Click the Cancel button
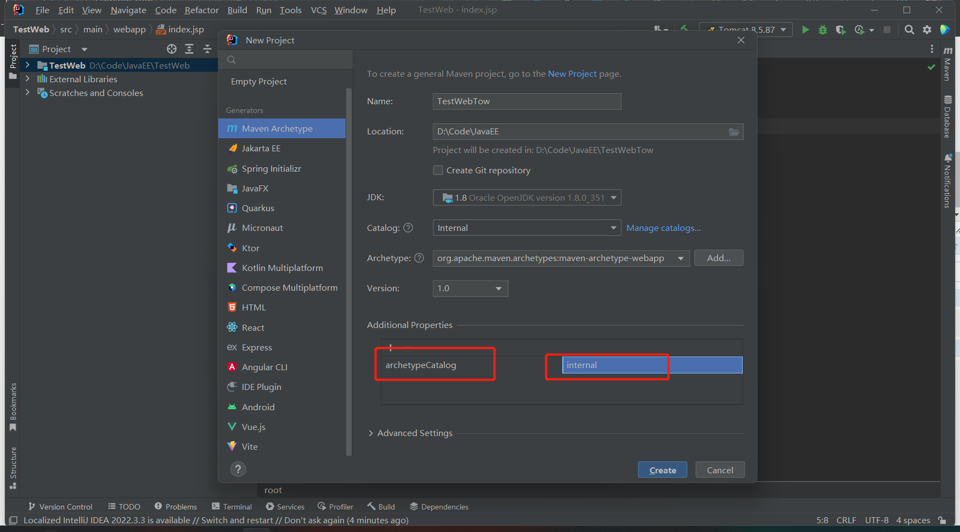 tap(720, 470)
